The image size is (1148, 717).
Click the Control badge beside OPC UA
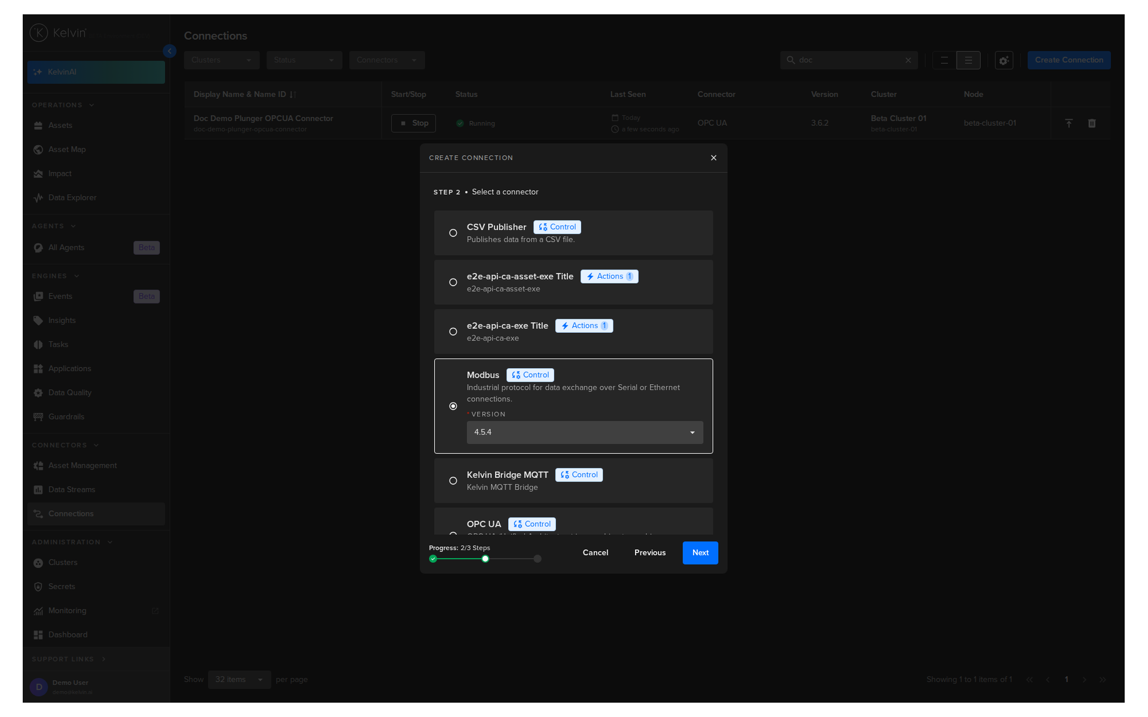[x=532, y=524]
